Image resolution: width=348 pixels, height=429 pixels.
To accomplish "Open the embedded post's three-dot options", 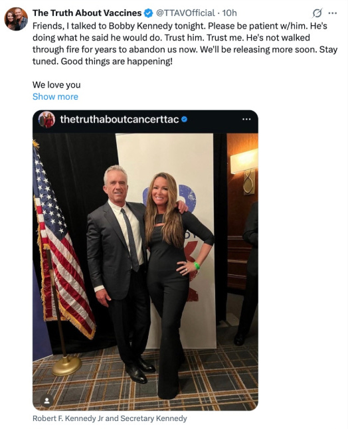I will [246, 120].
